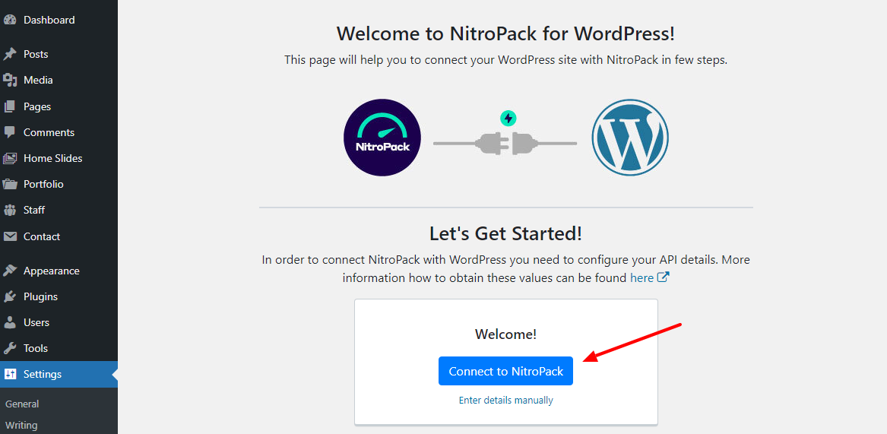Image resolution: width=887 pixels, height=434 pixels.
Task: Open Plugins menu item
Action: 59,296
